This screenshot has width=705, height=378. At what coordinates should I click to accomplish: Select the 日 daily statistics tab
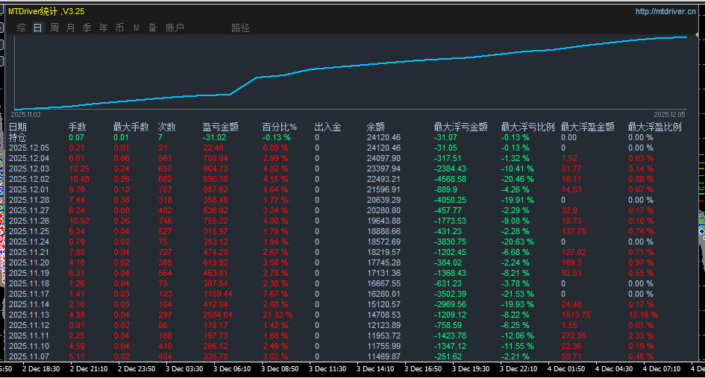[x=38, y=28]
